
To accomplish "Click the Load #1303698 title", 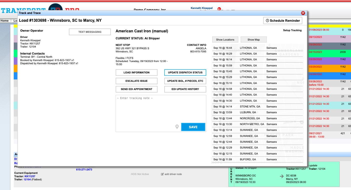I will click(60, 20).
